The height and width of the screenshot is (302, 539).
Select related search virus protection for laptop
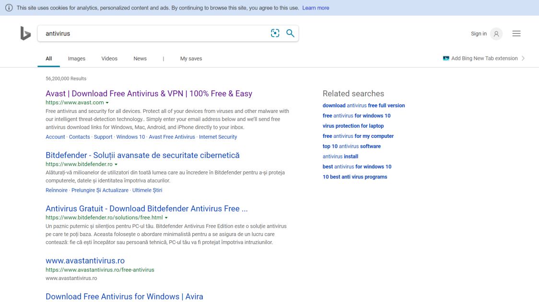click(x=353, y=126)
